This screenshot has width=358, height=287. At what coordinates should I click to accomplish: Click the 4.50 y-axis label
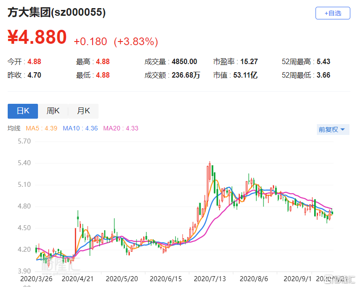tap(24, 228)
